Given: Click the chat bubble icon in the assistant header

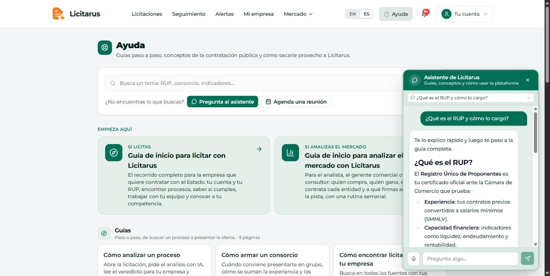Looking at the screenshot, I should coord(415,80).
